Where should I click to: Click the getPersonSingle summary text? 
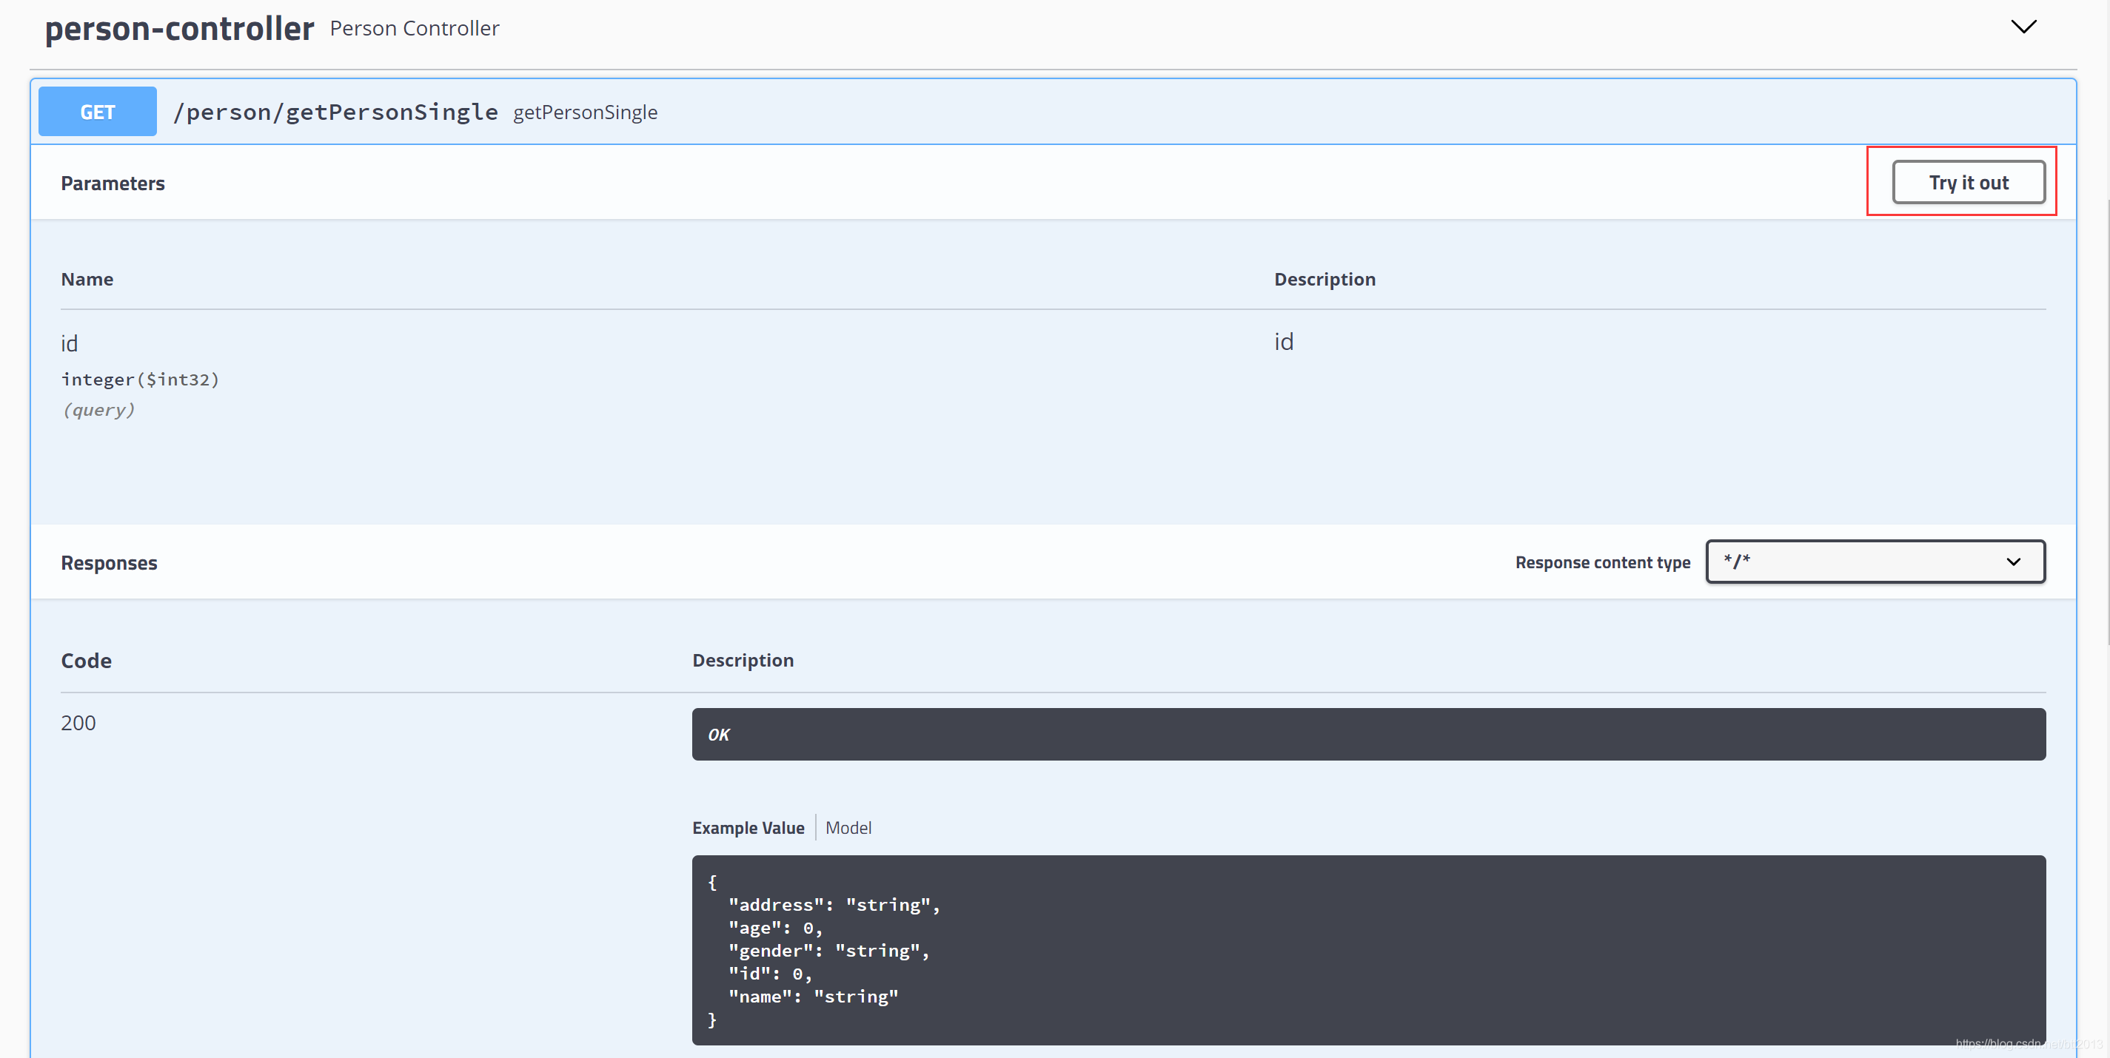coord(585,113)
